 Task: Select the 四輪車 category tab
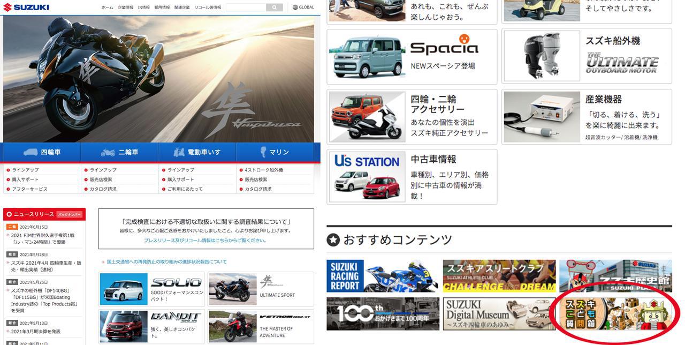tap(42, 152)
